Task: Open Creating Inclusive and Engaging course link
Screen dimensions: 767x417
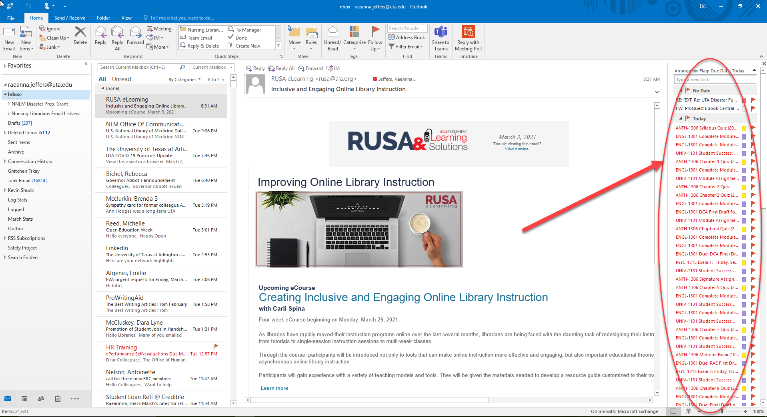Action: coord(403,297)
